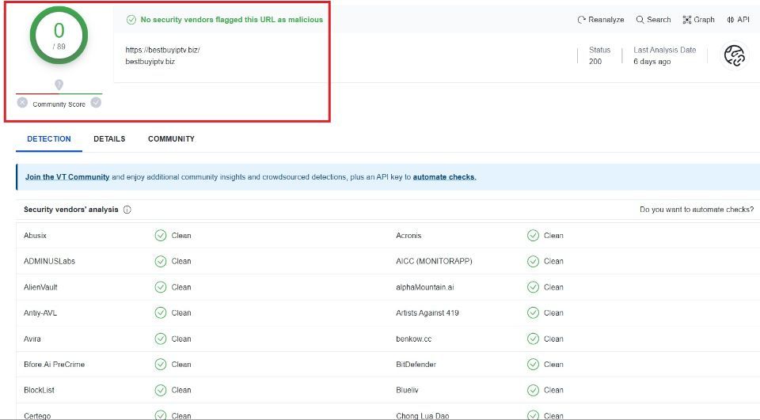This screenshot has width=760, height=420.
Task: Click the alphaMountain.ai vendor name
Action: [x=424, y=287]
